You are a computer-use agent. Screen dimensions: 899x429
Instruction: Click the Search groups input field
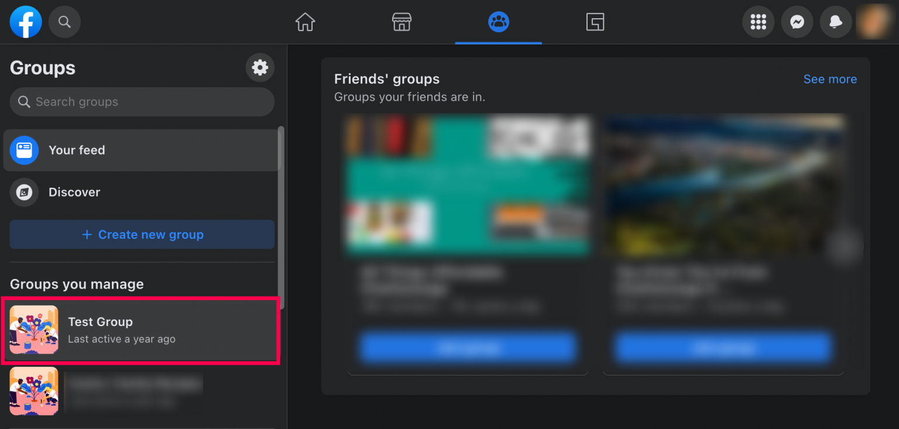pos(142,102)
